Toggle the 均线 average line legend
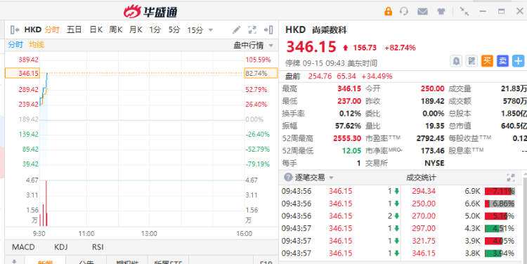The image size is (527, 264). click(x=37, y=45)
